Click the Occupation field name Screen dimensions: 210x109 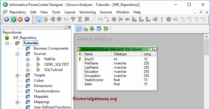92,76
